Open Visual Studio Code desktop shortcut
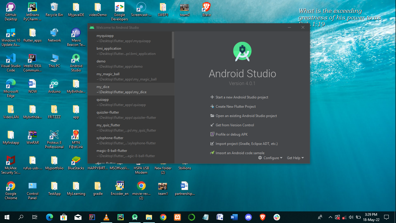 pos(11,63)
